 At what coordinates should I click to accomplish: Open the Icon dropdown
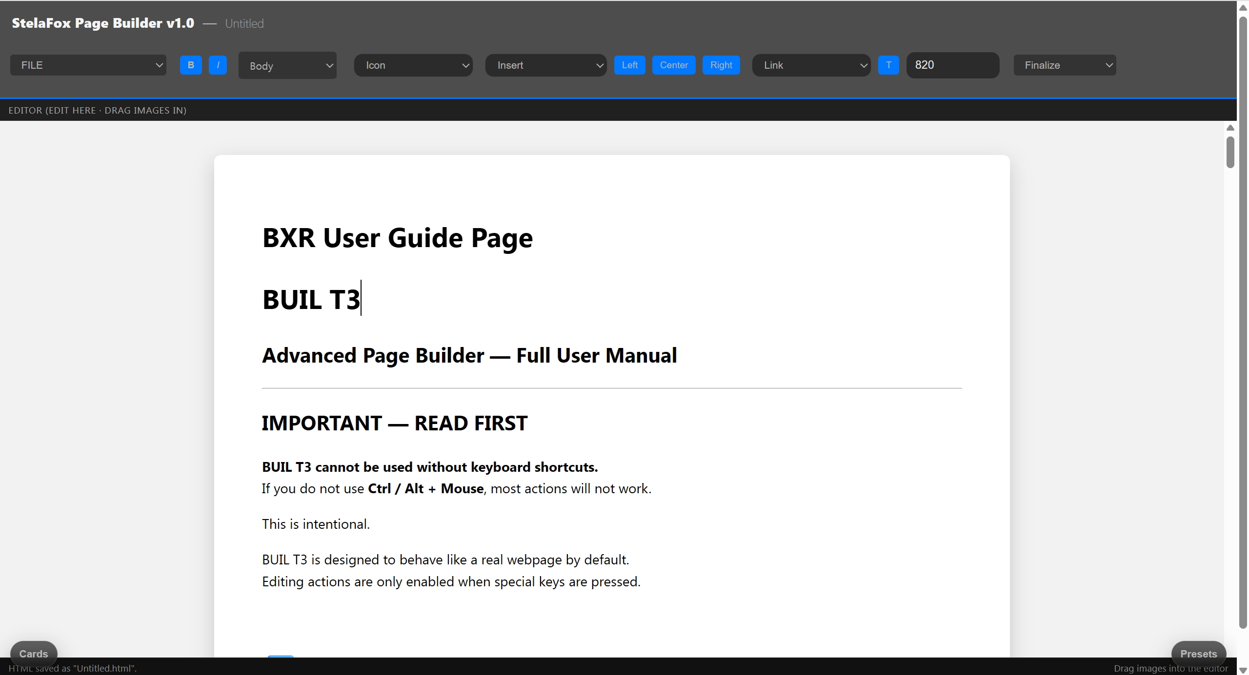click(413, 65)
